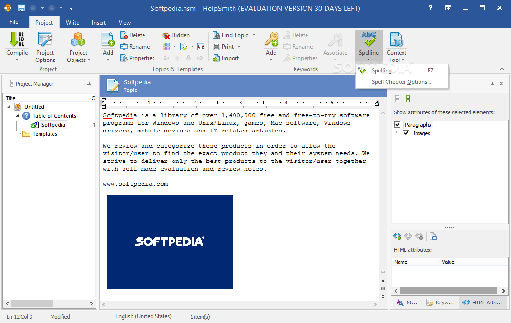
Task: Open the topic status dropdown arrow
Action: [192, 47]
